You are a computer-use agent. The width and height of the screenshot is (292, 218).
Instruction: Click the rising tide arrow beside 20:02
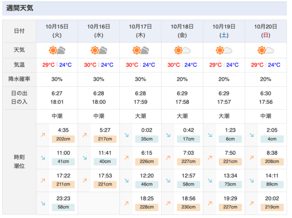click(252, 203)
